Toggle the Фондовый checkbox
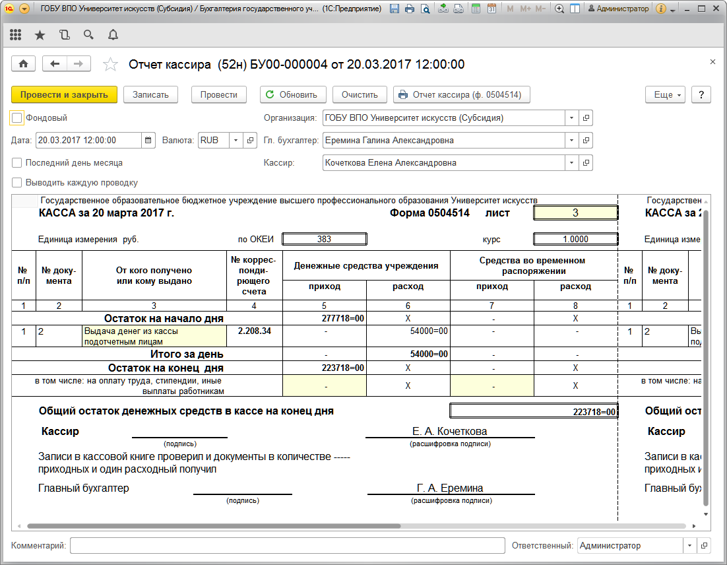This screenshot has width=727, height=565. coord(16,118)
